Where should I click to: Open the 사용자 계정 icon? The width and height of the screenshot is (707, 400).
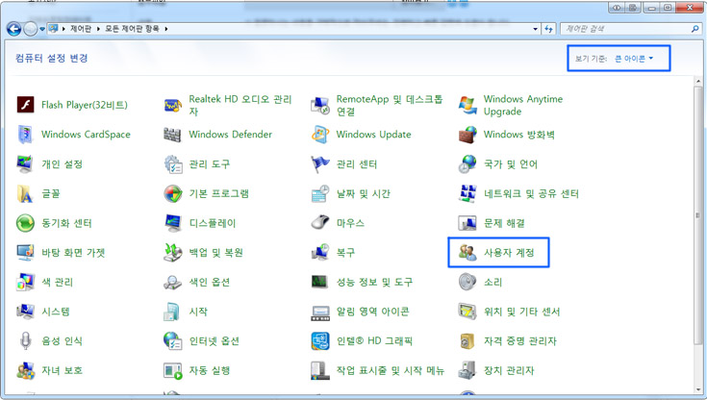pos(468,253)
